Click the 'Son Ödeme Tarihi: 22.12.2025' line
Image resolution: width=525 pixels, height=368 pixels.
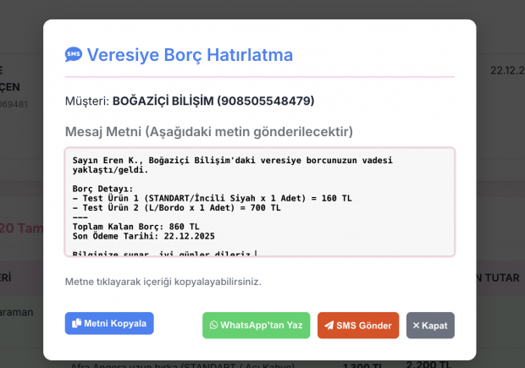click(144, 236)
